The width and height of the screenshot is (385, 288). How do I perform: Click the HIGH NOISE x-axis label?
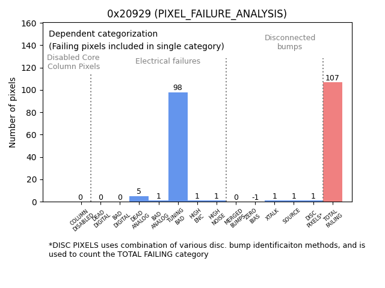(215, 218)
